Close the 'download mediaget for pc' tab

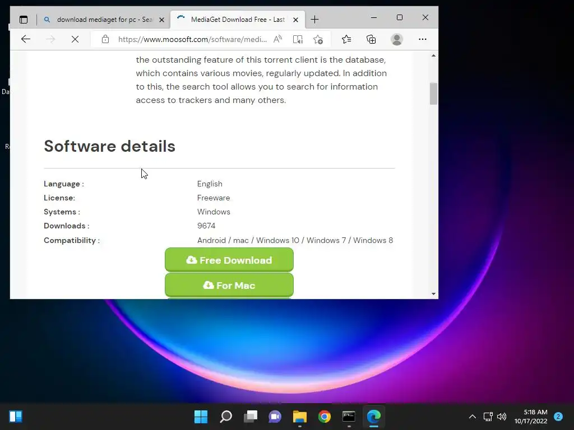point(161,20)
